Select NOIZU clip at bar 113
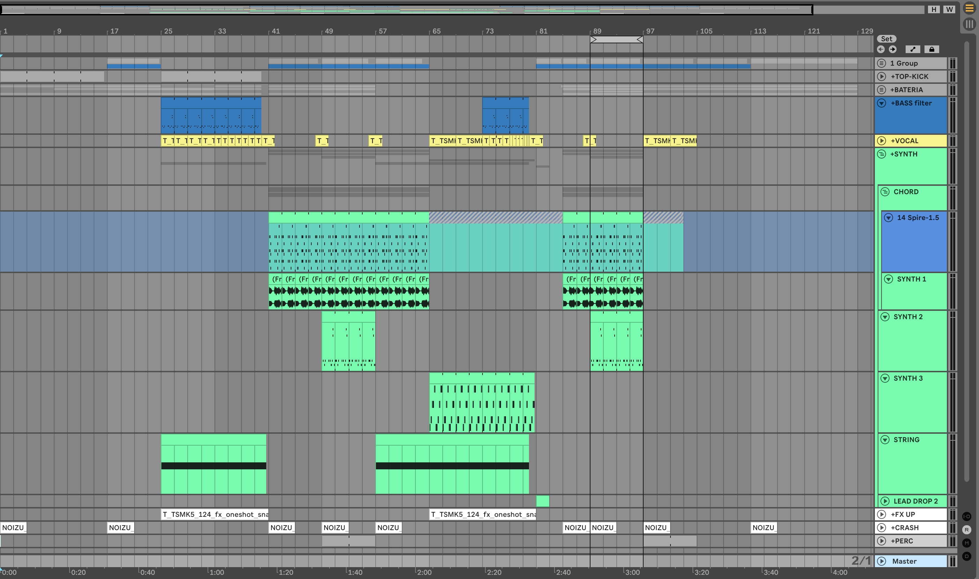The image size is (979, 579). coord(764,528)
